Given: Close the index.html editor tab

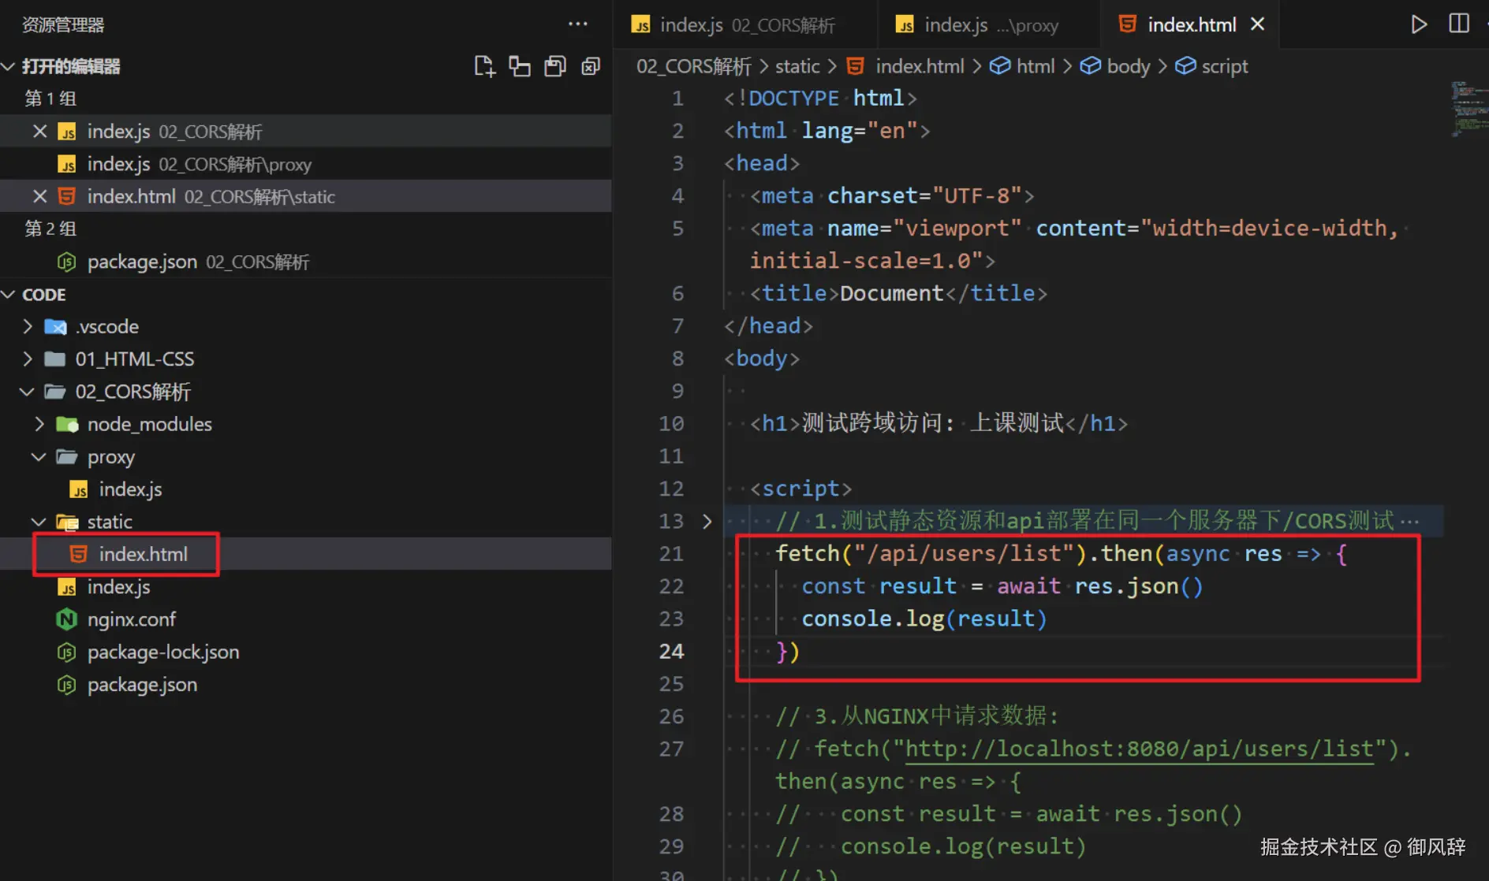Looking at the screenshot, I should (x=1258, y=24).
